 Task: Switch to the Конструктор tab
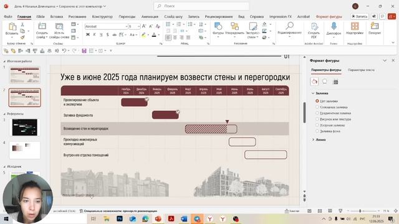coord(102,17)
